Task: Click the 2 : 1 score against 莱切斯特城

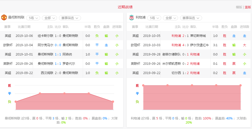Action: coord(186,36)
